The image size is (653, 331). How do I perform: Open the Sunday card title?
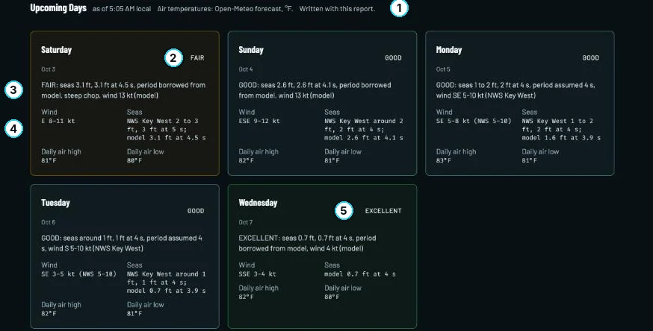click(251, 50)
